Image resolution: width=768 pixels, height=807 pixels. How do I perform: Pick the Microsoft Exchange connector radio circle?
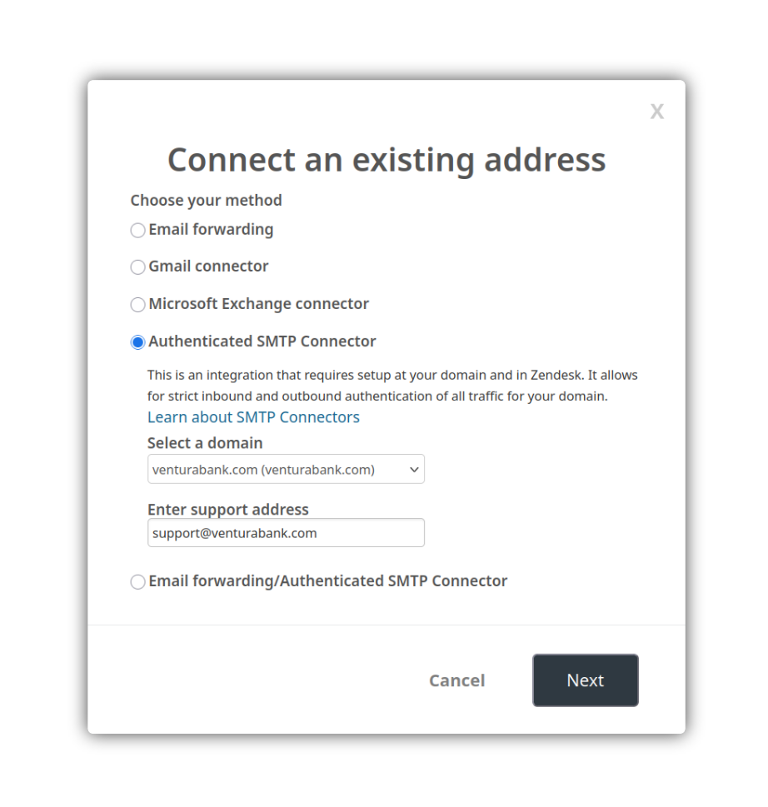point(138,305)
